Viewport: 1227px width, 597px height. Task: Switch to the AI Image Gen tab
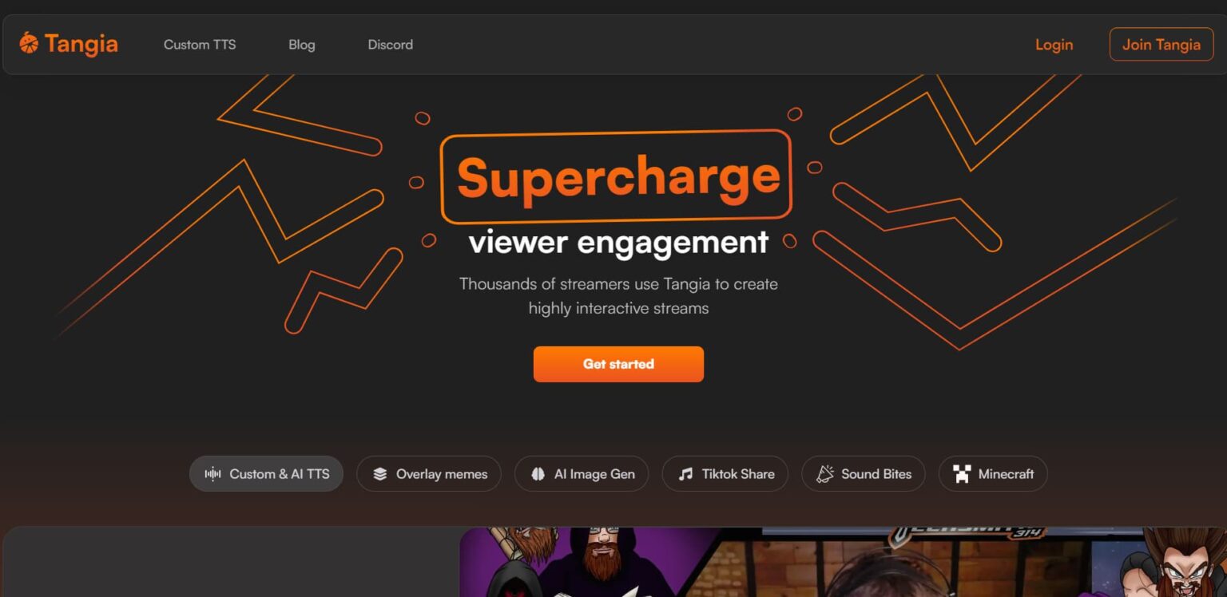(582, 474)
